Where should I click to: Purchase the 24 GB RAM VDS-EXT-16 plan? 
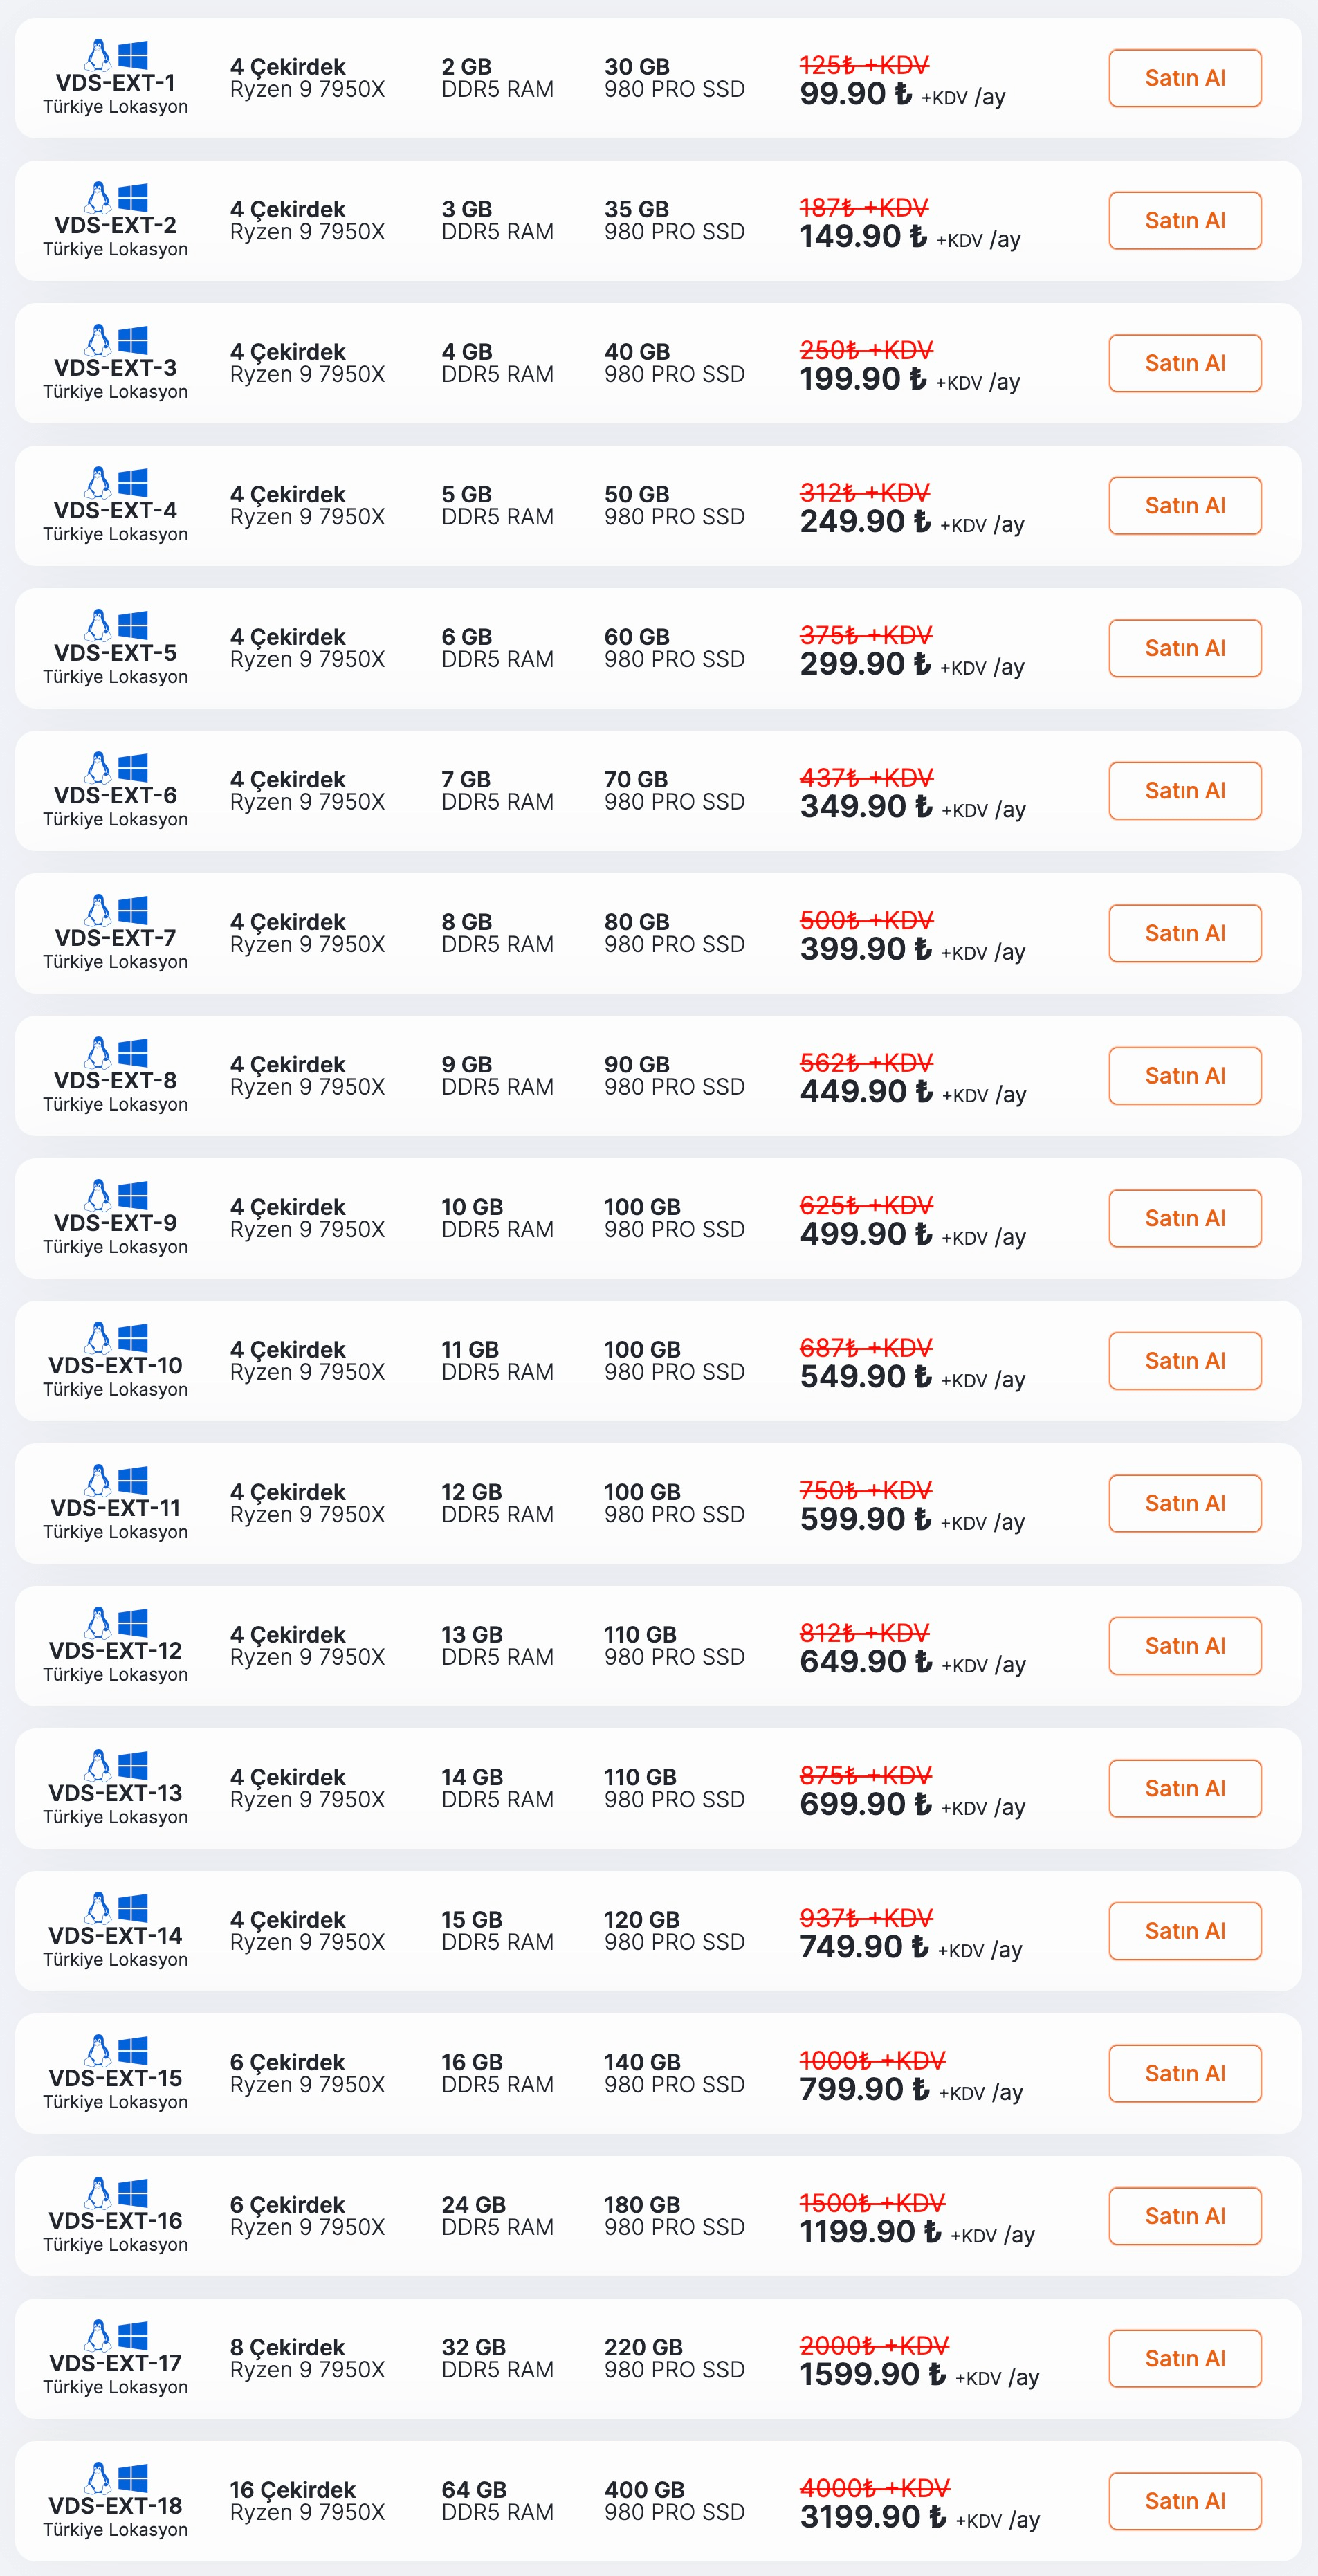click(x=1185, y=2216)
